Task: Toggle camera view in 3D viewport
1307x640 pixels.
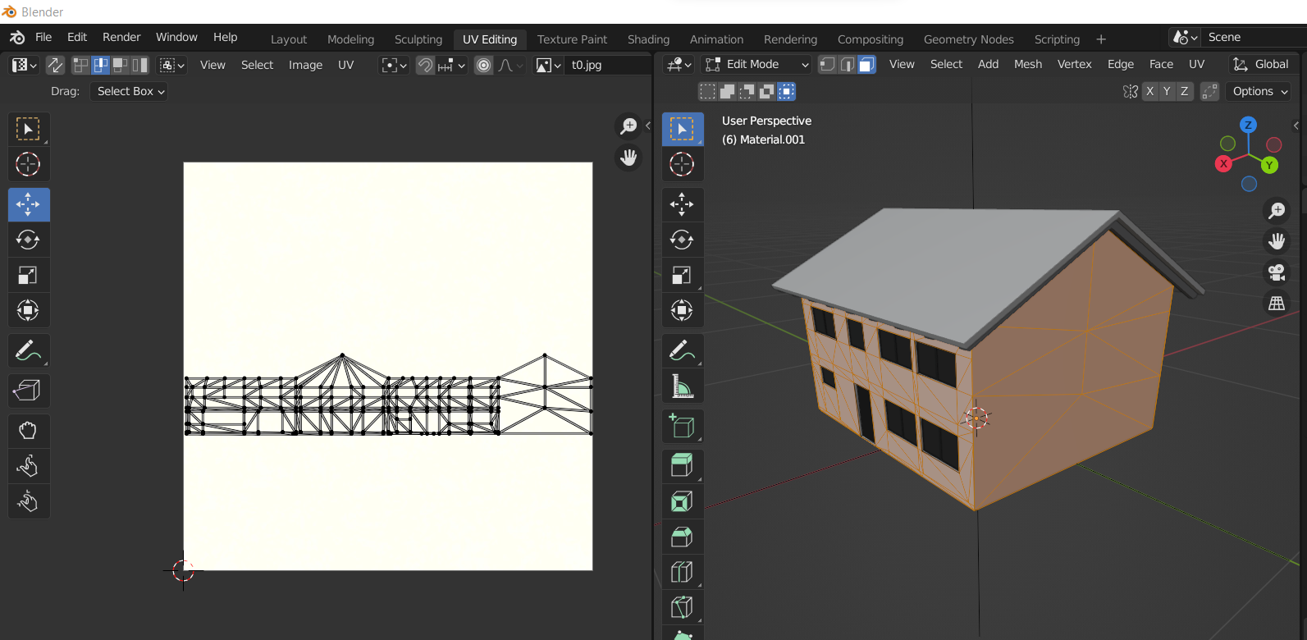Action: tap(1277, 272)
